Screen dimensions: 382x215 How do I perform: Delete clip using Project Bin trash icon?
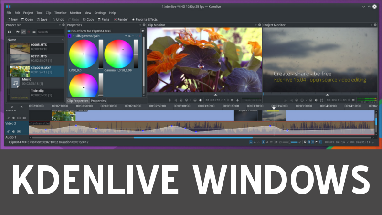29,32
